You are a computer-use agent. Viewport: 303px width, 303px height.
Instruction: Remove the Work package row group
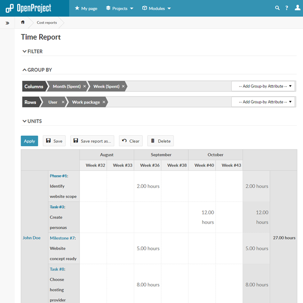click(x=104, y=102)
